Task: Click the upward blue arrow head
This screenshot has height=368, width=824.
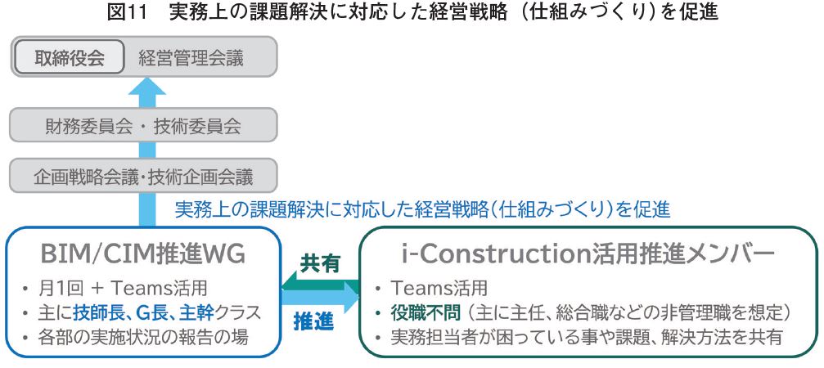Action: [x=146, y=88]
